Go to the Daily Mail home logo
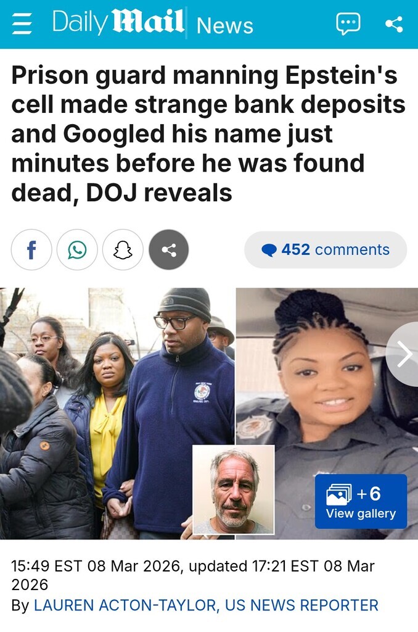The width and height of the screenshot is (418, 632). click(x=118, y=22)
